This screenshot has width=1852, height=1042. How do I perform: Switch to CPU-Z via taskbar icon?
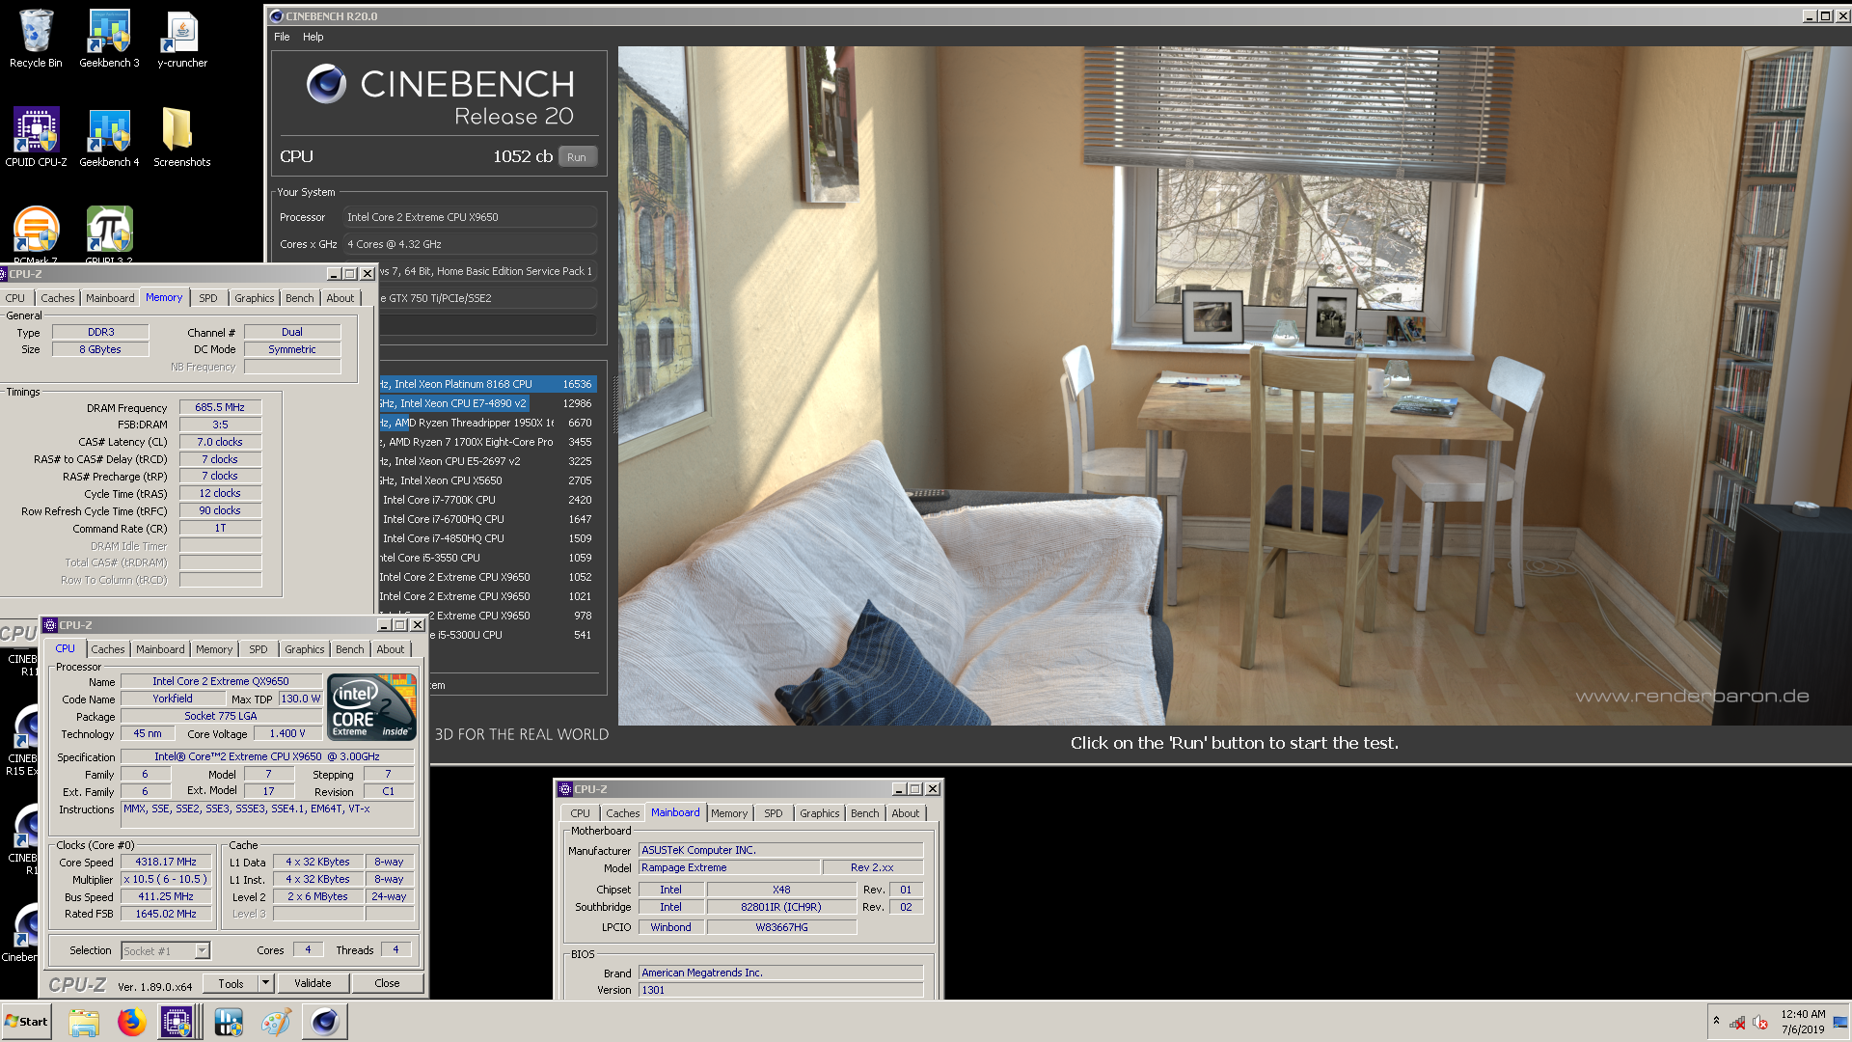pos(177,1022)
